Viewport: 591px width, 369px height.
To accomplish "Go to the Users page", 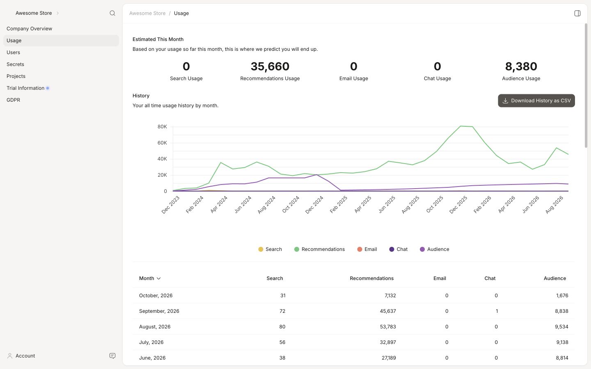I will (x=61, y=52).
